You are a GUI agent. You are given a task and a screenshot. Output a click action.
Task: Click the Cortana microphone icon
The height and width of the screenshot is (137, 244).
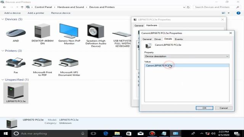tap(83, 134)
